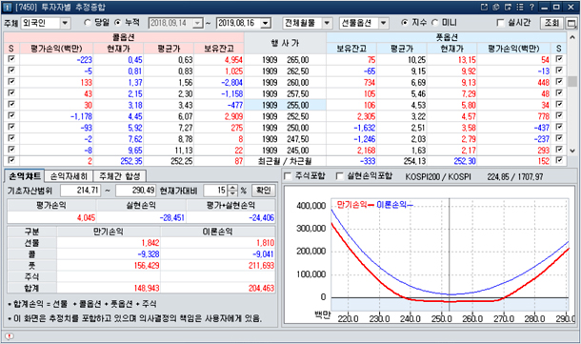Click the 조회 search button
Image resolution: width=581 pixels, height=344 pixels.
point(551,23)
